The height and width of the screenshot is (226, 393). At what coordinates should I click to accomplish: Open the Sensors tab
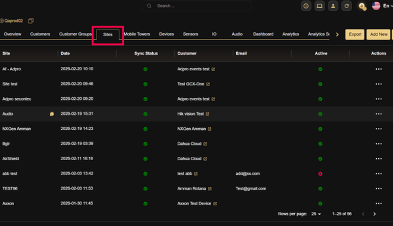point(191,34)
